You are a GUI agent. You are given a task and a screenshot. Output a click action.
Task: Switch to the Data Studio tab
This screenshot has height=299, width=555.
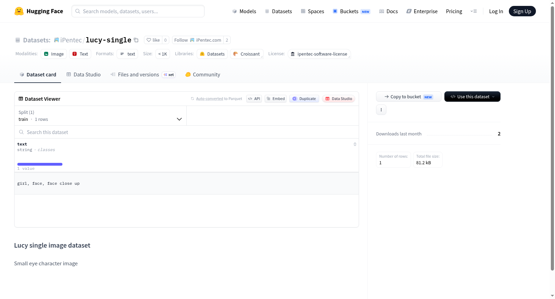(84, 75)
